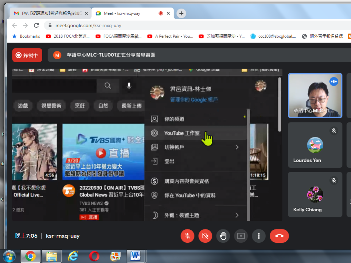The width and height of the screenshot is (351, 263).
Task: Unmute the microphone in Meet controls
Action: pos(187,236)
